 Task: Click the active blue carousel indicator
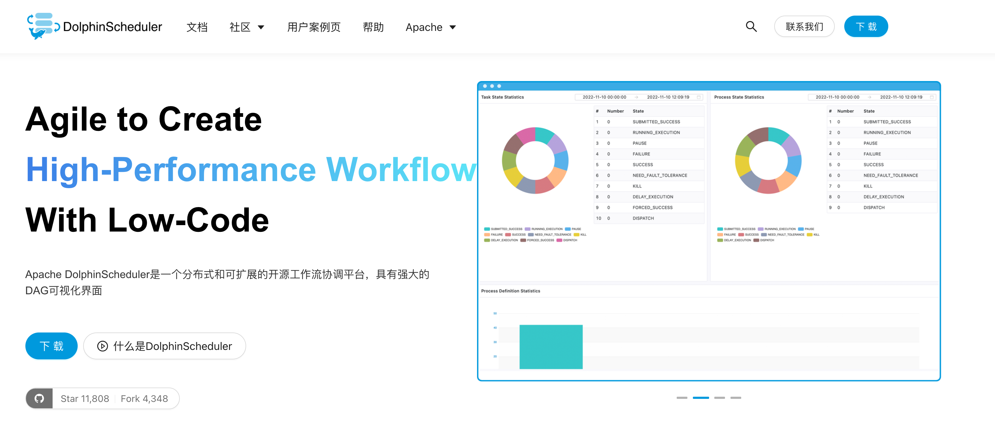pos(701,398)
